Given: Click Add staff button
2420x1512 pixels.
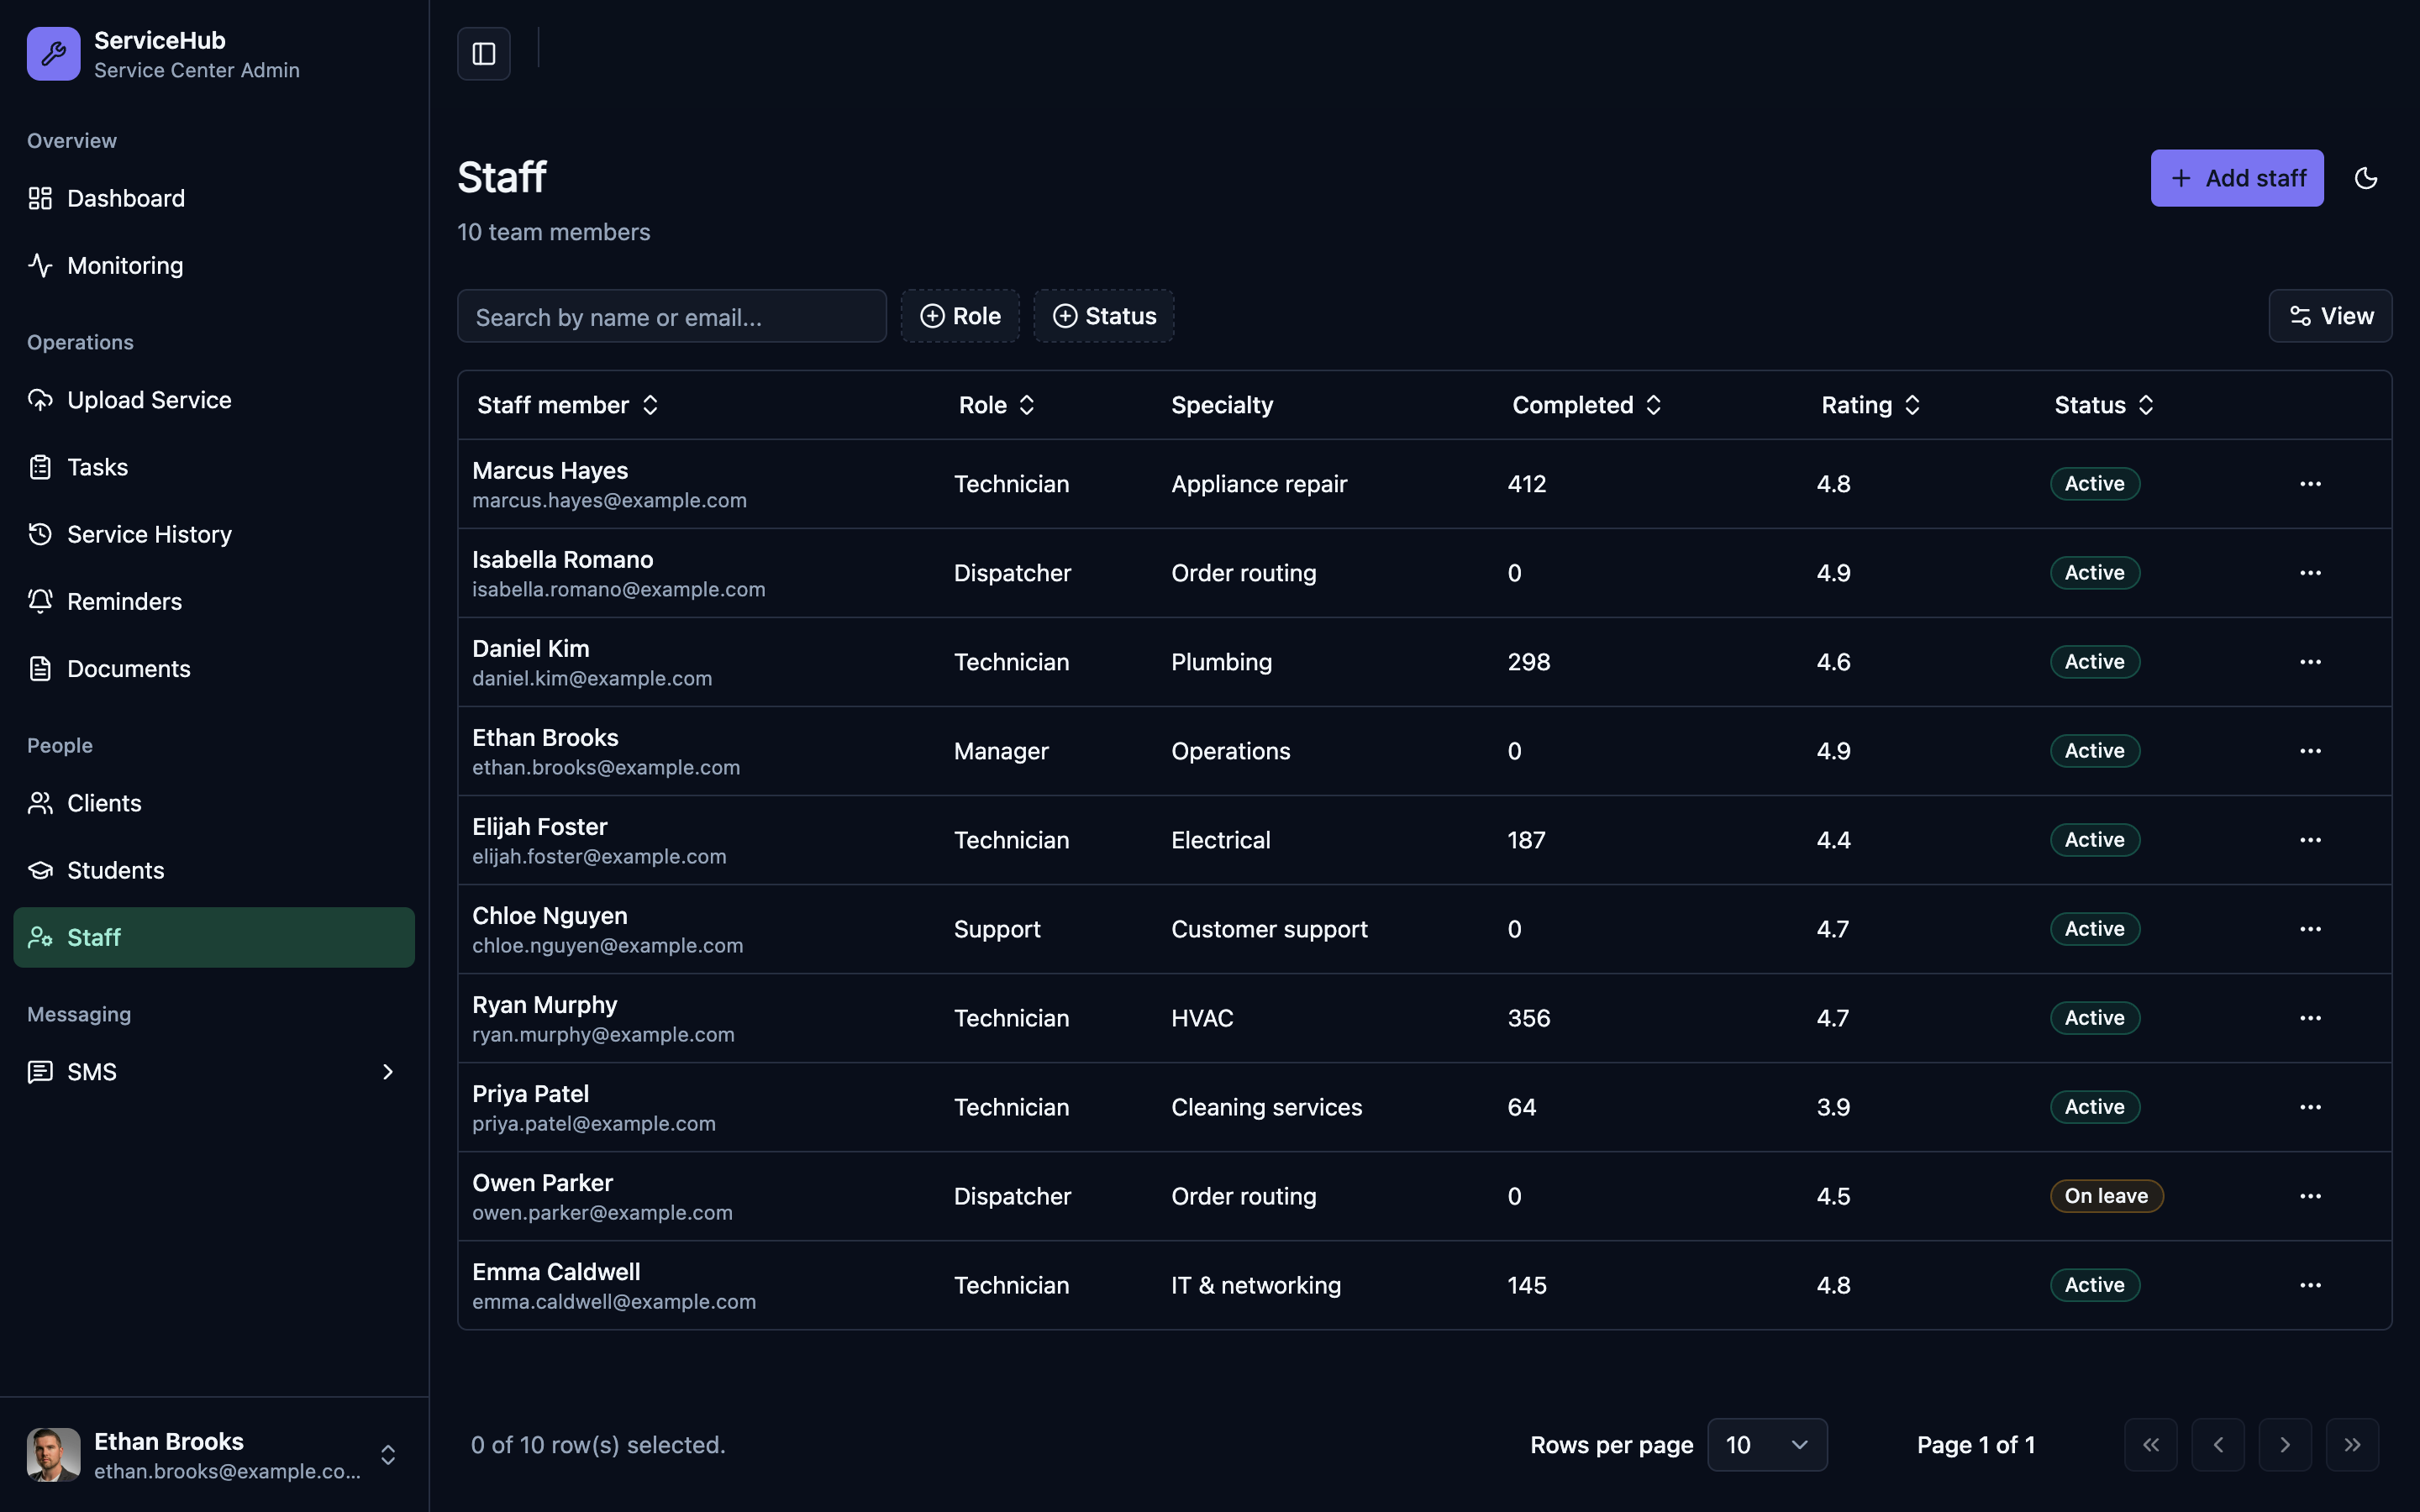Looking at the screenshot, I should tap(2237, 178).
